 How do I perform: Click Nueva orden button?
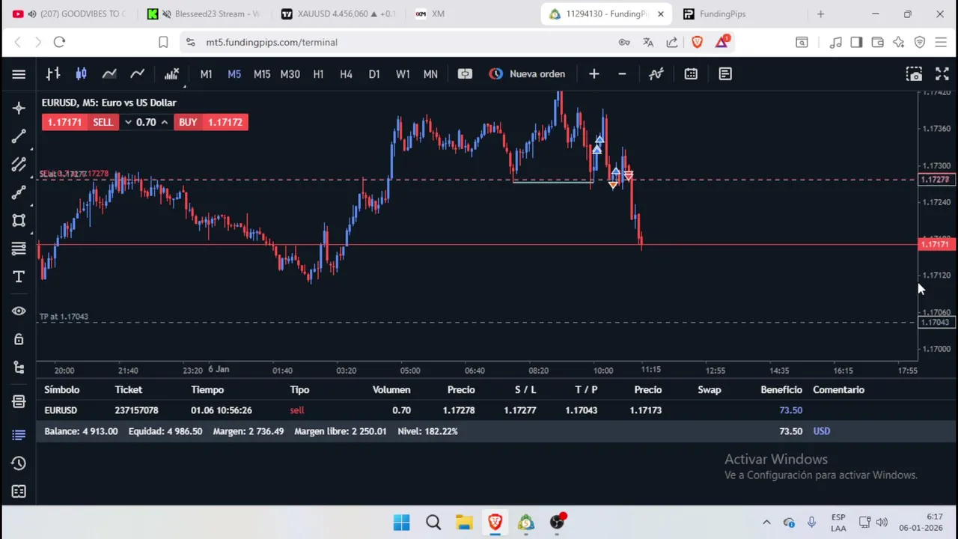coord(528,74)
